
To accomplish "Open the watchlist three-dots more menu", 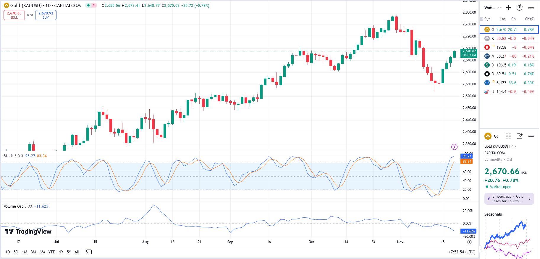I will [531, 8].
